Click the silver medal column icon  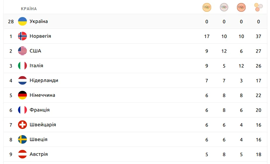click(224, 7)
